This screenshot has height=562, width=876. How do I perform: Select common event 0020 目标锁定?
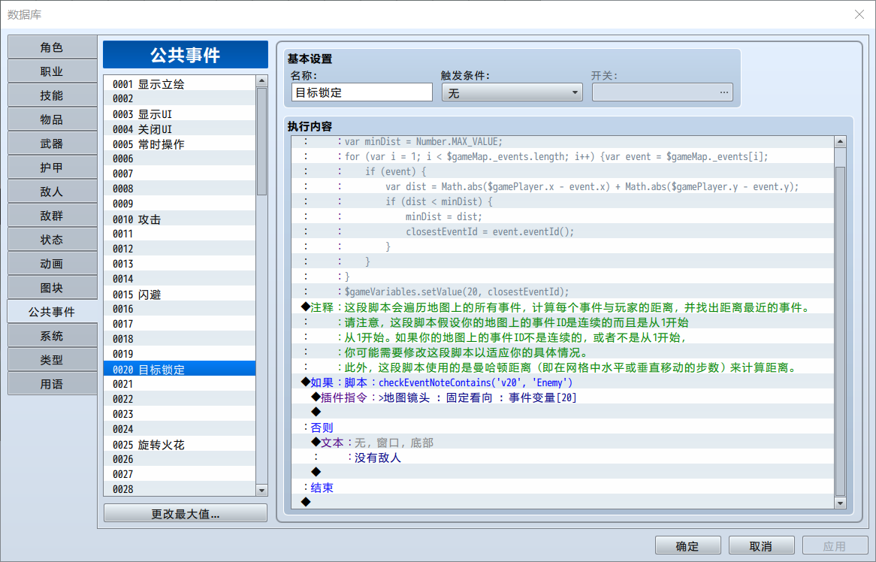(180, 369)
